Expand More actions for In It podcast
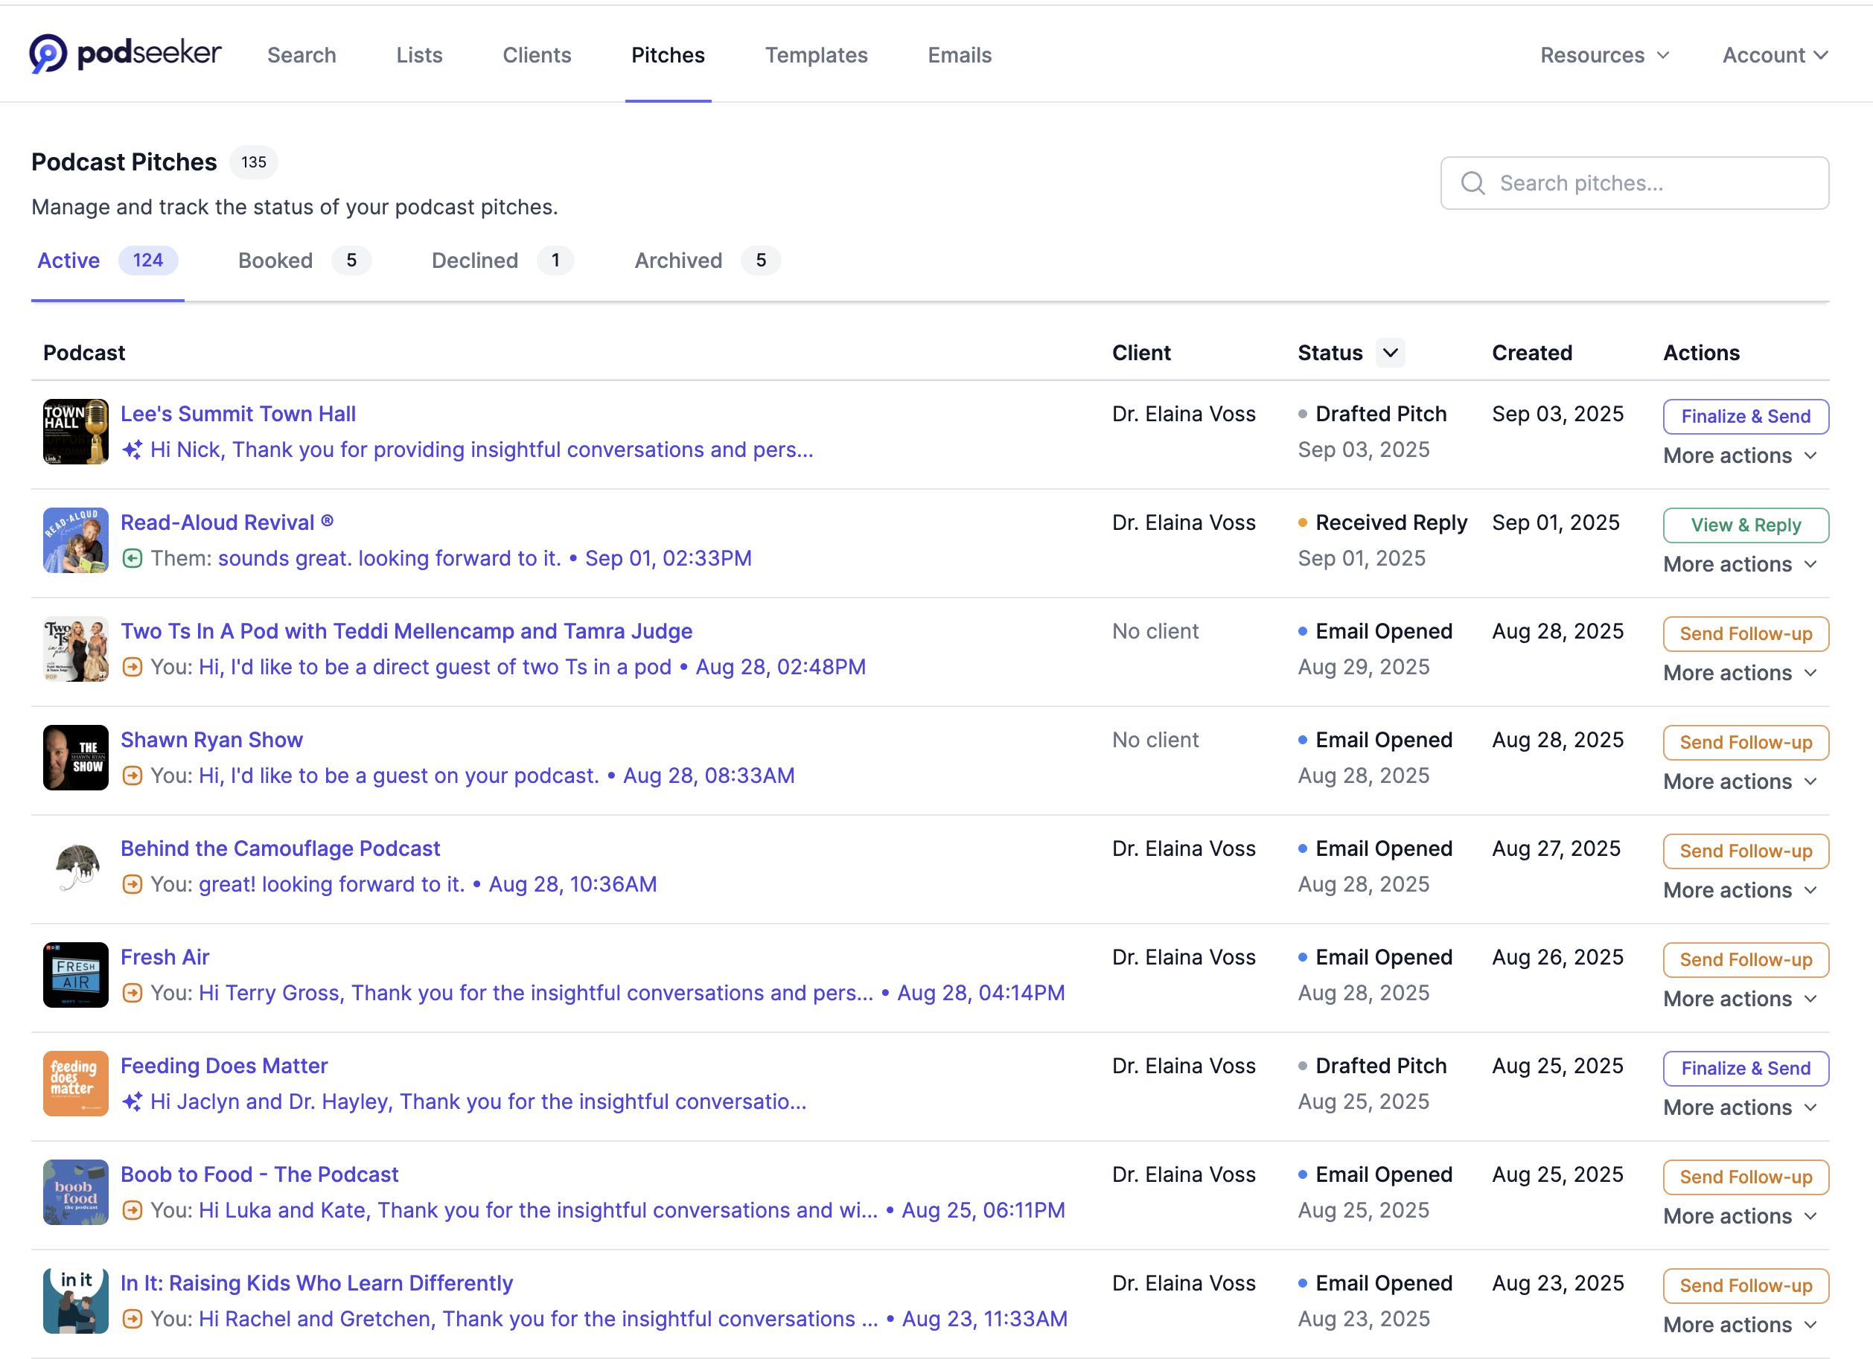The image size is (1873, 1359). click(x=1740, y=1326)
